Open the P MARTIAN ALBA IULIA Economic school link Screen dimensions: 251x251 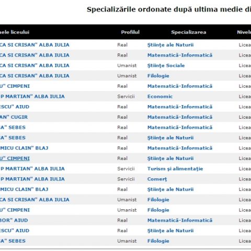pos(32,96)
